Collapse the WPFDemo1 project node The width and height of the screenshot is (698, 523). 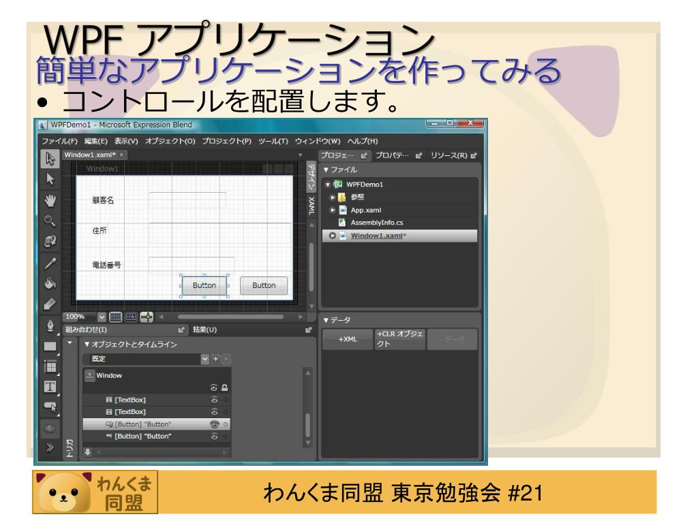click(328, 185)
